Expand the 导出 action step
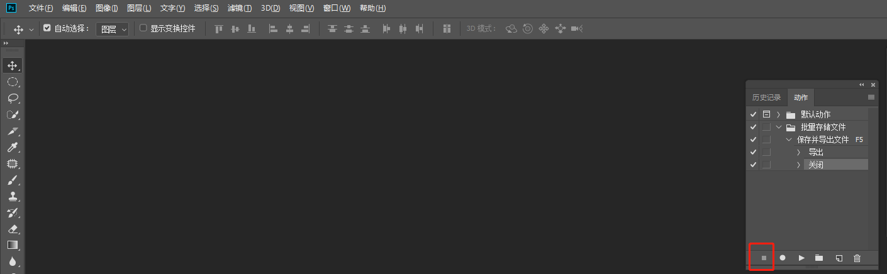Screen dimensions: 887x274 798,152
